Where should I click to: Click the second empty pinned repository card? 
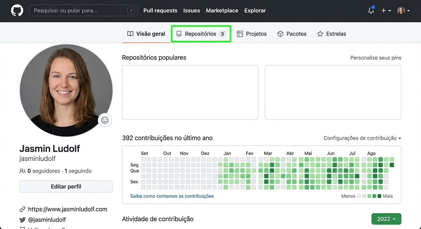click(x=333, y=92)
